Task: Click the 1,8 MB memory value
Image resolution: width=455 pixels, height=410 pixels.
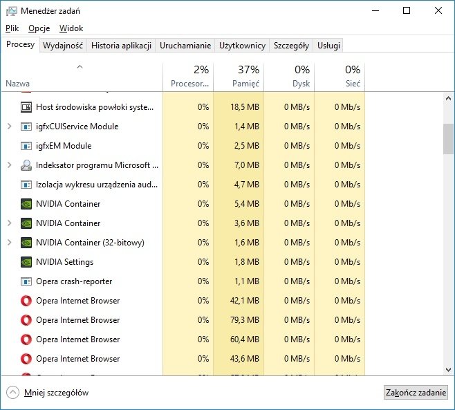Action: pyautogui.click(x=247, y=262)
